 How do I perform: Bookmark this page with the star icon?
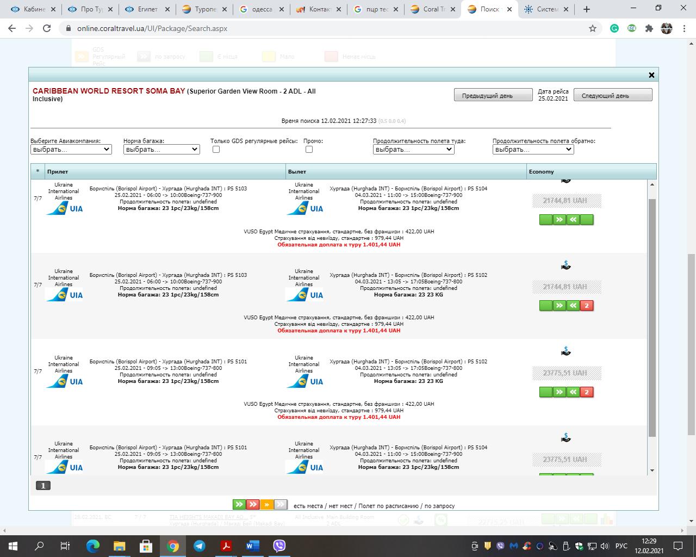tap(593, 28)
